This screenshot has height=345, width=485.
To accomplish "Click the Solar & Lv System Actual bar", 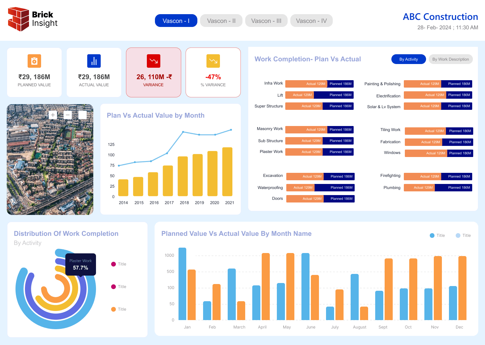I will (422, 106).
